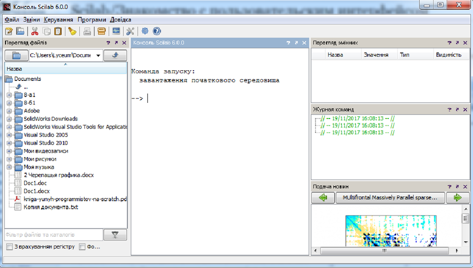Expand the Visual Studio 2005 folder

tap(9, 135)
